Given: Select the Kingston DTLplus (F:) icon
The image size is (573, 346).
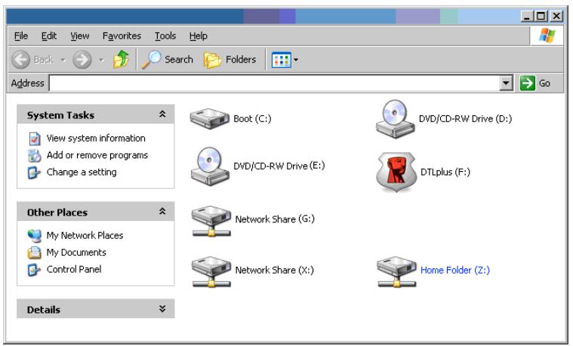Looking at the screenshot, I should 396,172.
